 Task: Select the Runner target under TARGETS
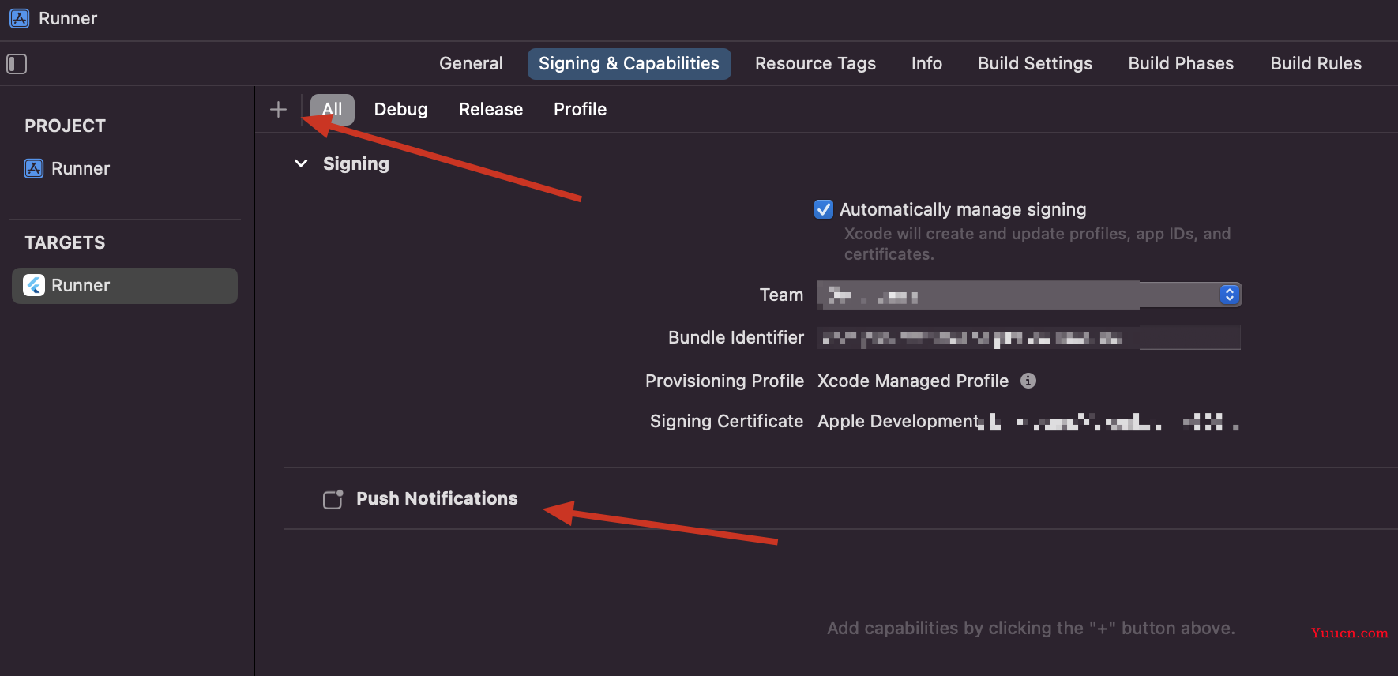click(x=125, y=285)
